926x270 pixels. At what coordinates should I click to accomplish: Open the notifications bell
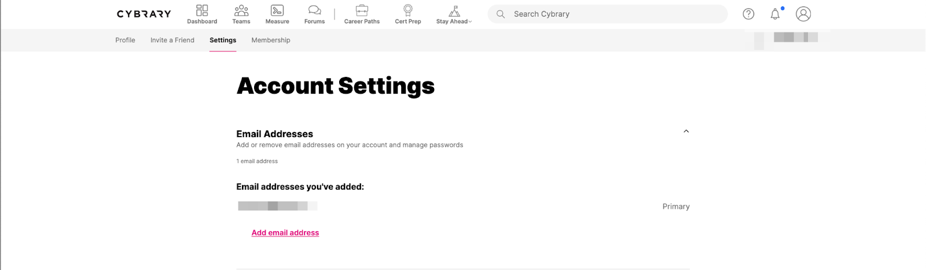776,14
